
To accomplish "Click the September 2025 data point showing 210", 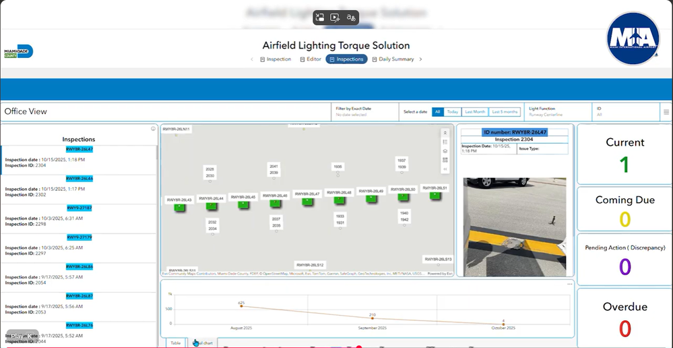I will point(373,318).
